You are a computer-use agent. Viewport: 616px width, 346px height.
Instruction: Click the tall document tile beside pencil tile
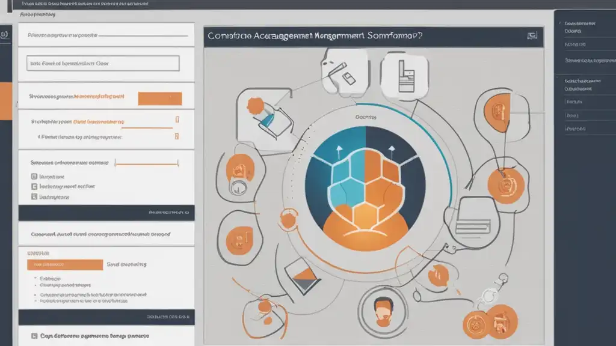[x=405, y=75]
